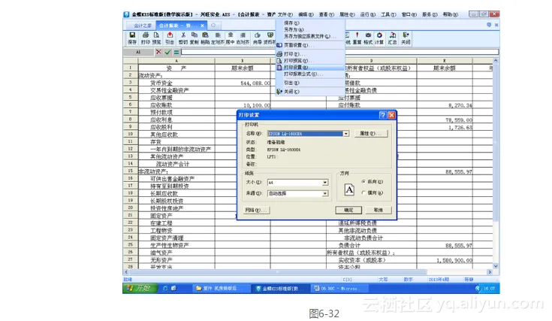Click the vertical scrollbar down arrow
This screenshot has height=321, width=552.
tap(496, 266)
